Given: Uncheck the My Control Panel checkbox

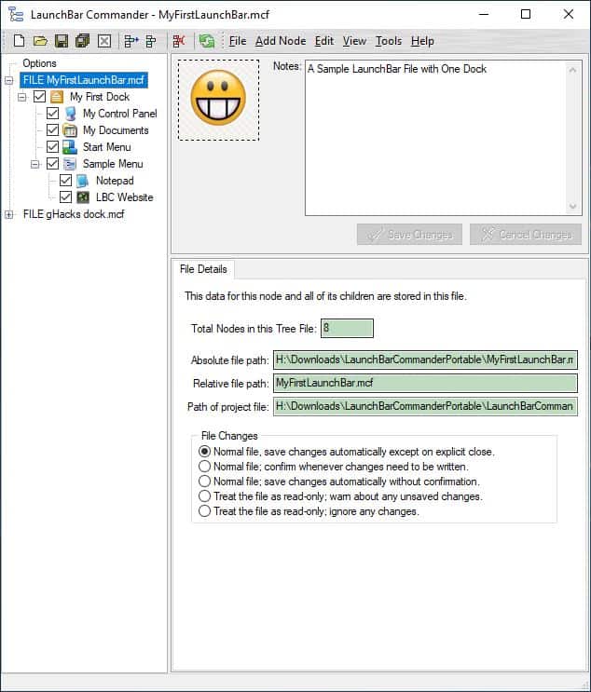Looking at the screenshot, I should point(52,114).
